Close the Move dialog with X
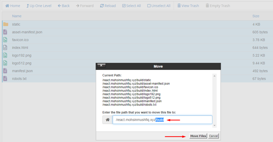This screenshot has height=142, width=273. [x=101, y=65]
